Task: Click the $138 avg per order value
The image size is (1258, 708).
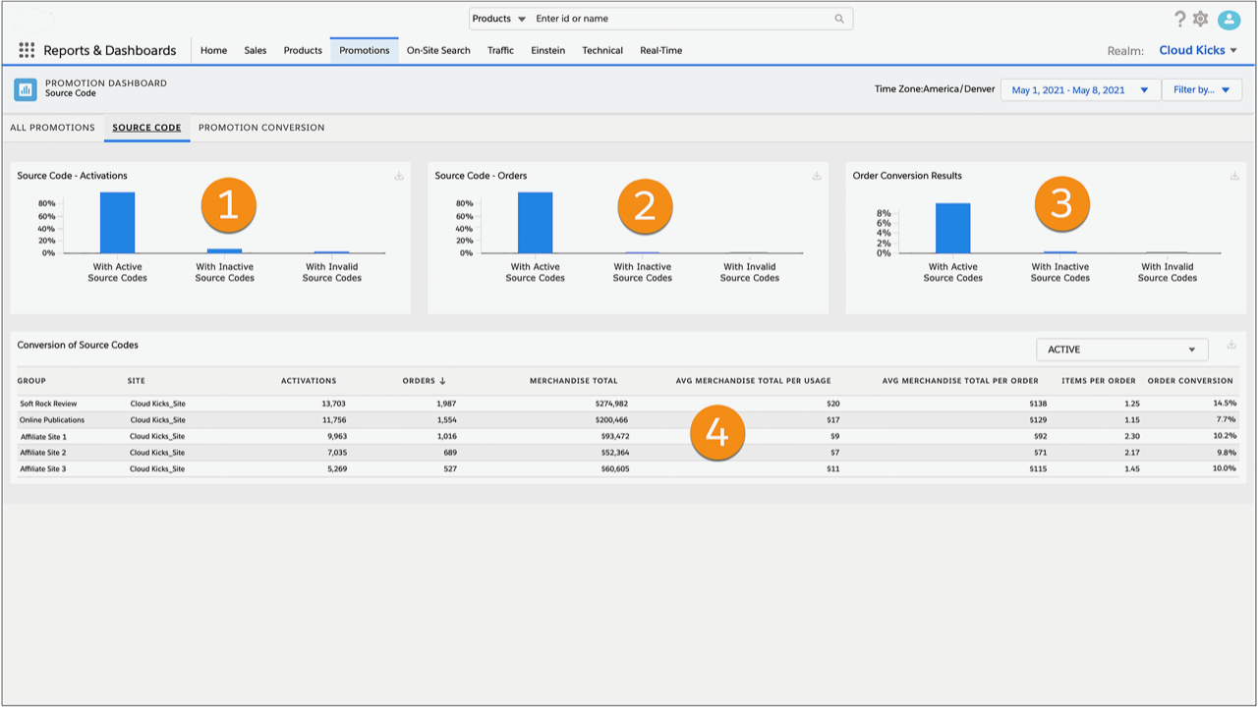Action: (1038, 404)
